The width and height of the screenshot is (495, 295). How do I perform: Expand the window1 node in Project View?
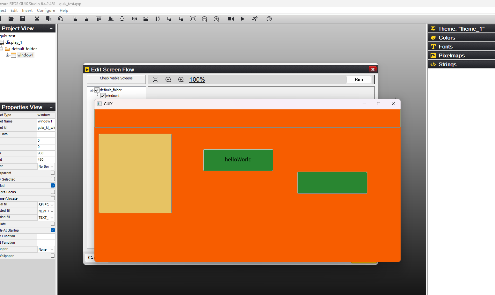pyautogui.click(x=8, y=55)
